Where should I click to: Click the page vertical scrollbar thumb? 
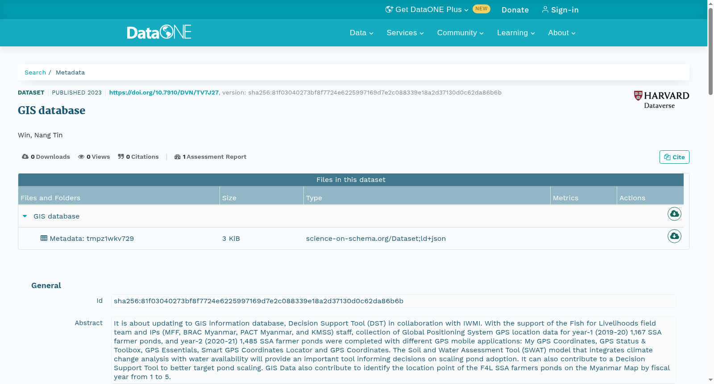710,51
